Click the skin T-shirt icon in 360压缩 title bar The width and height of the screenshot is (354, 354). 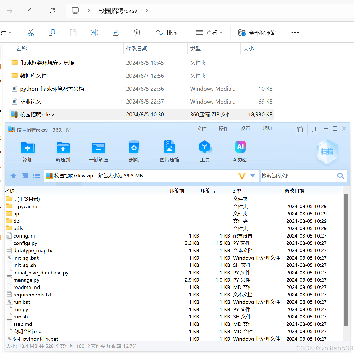[300, 129]
